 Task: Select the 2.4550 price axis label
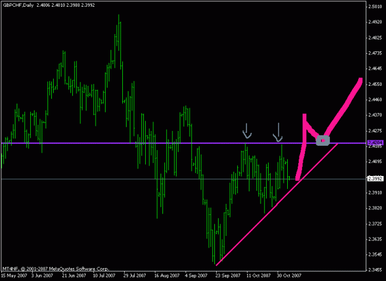click(375, 84)
